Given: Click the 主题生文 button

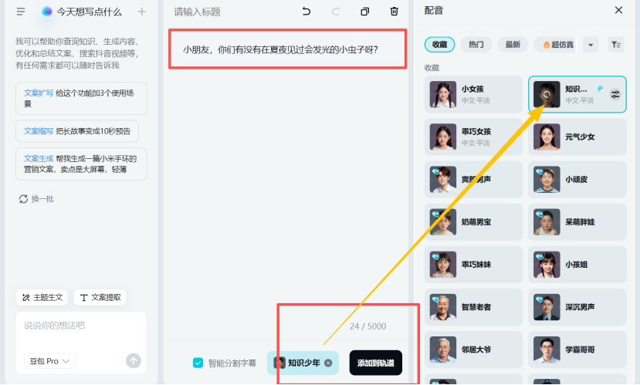Looking at the screenshot, I should 42,297.
